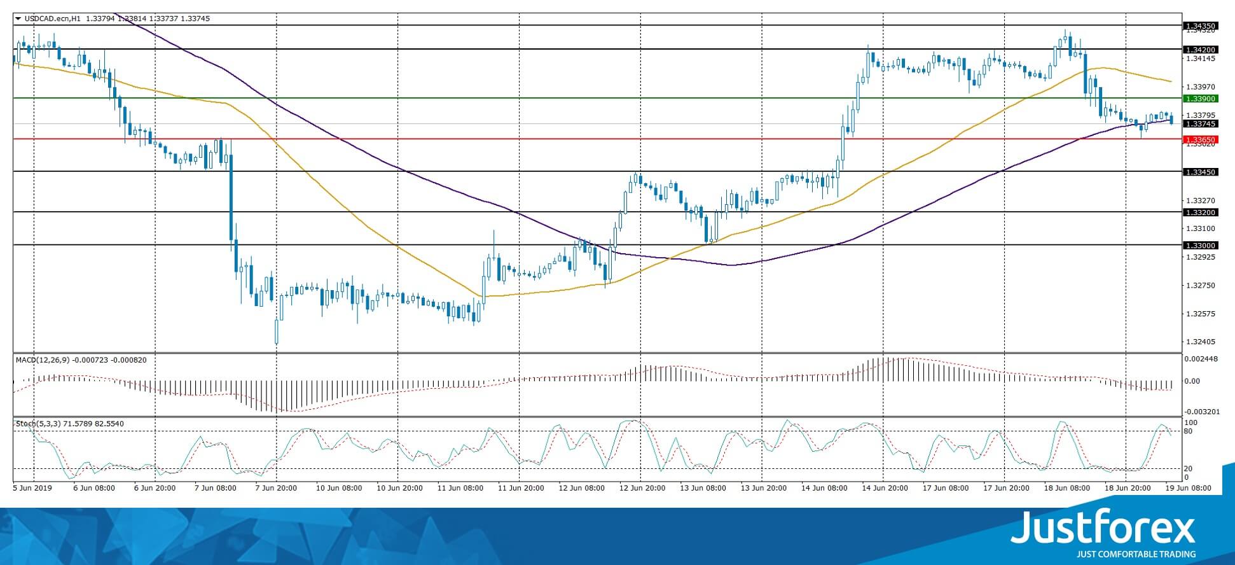Click the 1.33270 price scale value

tap(1201, 200)
